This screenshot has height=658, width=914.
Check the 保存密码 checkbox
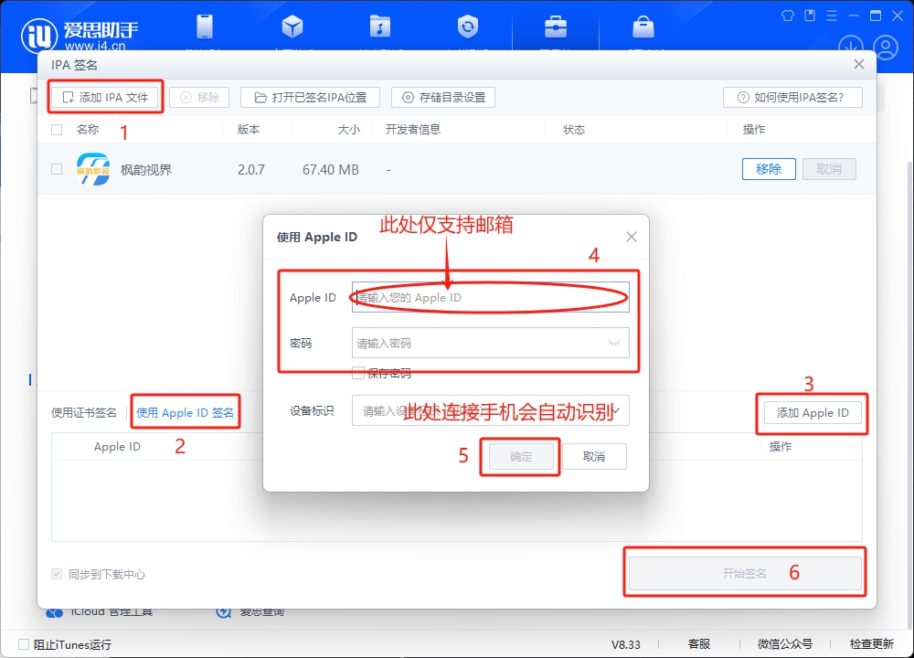click(x=358, y=373)
